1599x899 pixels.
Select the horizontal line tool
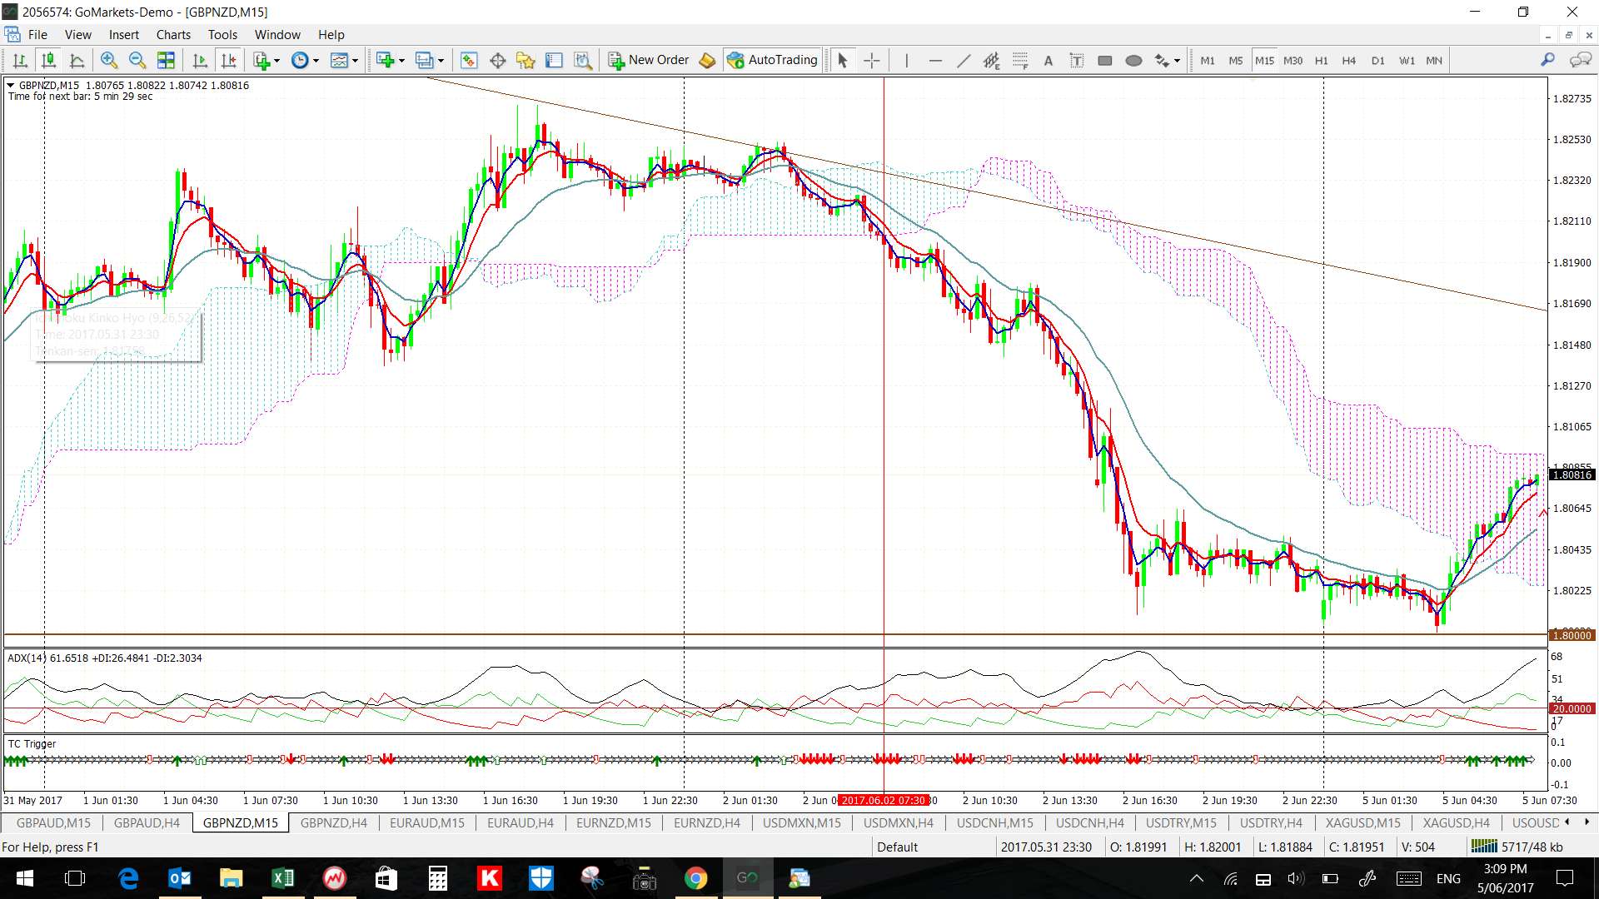pos(935,60)
